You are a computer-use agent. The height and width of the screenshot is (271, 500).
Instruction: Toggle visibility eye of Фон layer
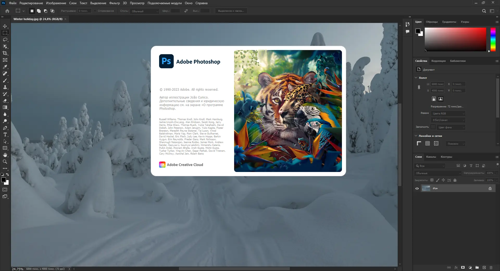click(x=417, y=188)
